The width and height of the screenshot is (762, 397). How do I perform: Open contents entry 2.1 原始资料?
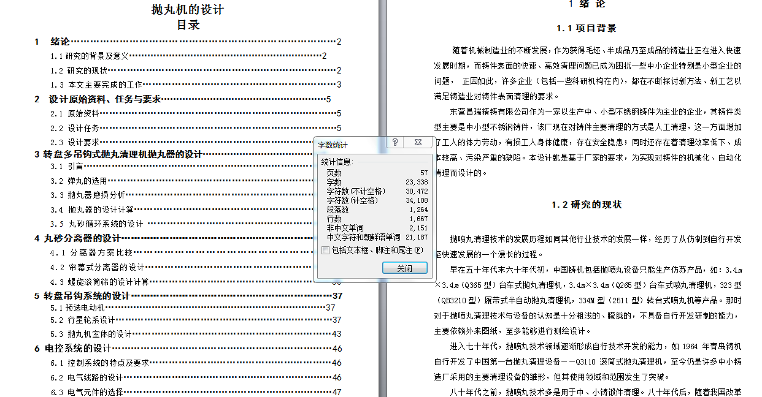tap(196, 113)
